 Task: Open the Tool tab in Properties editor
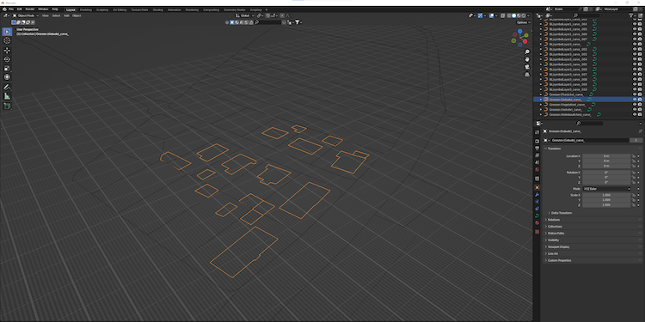tap(537, 132)
